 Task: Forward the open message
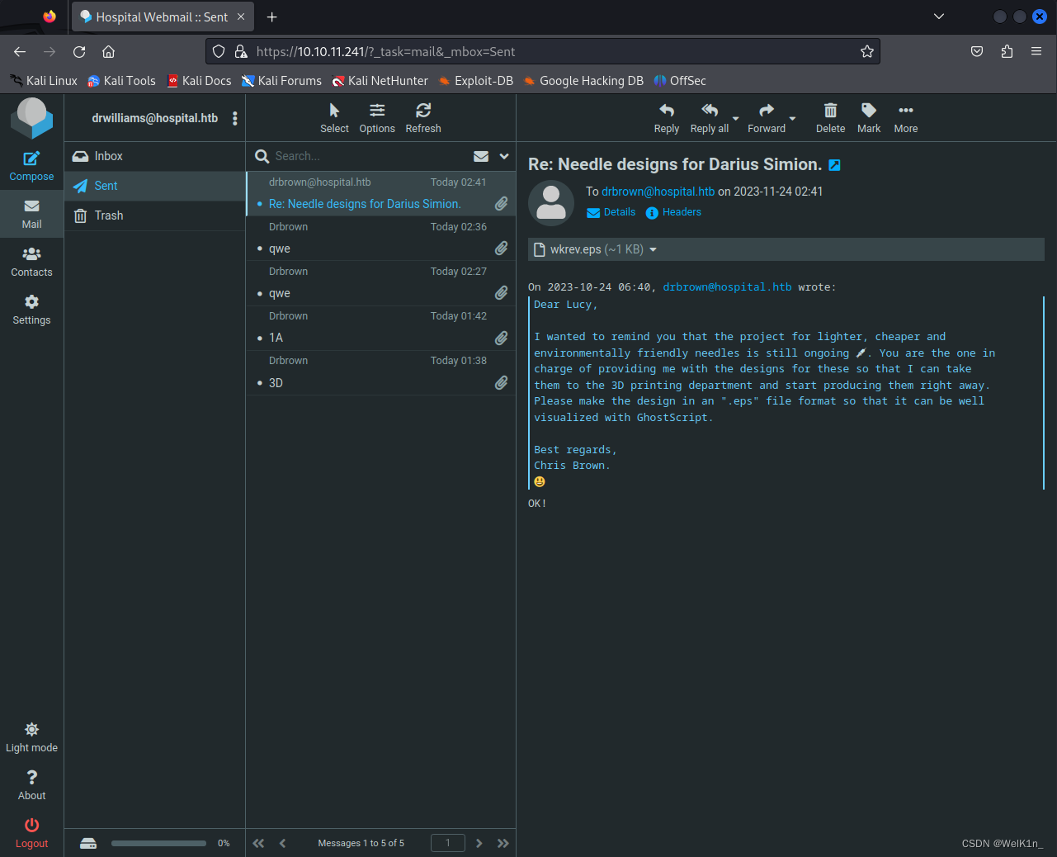pos(767,118)
